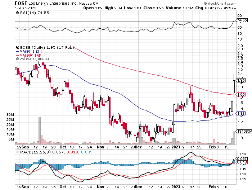Click the 0.057 MACD tag on right axis
This screenshot has height=190, width=252.
(242, 158)
